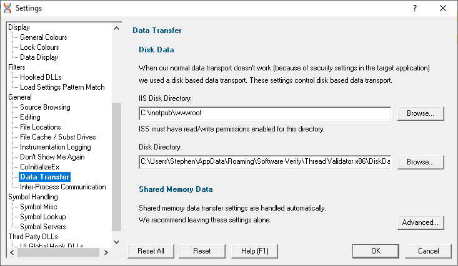
Task: Select General Colours in settings tree
Action: pos(44,37)
